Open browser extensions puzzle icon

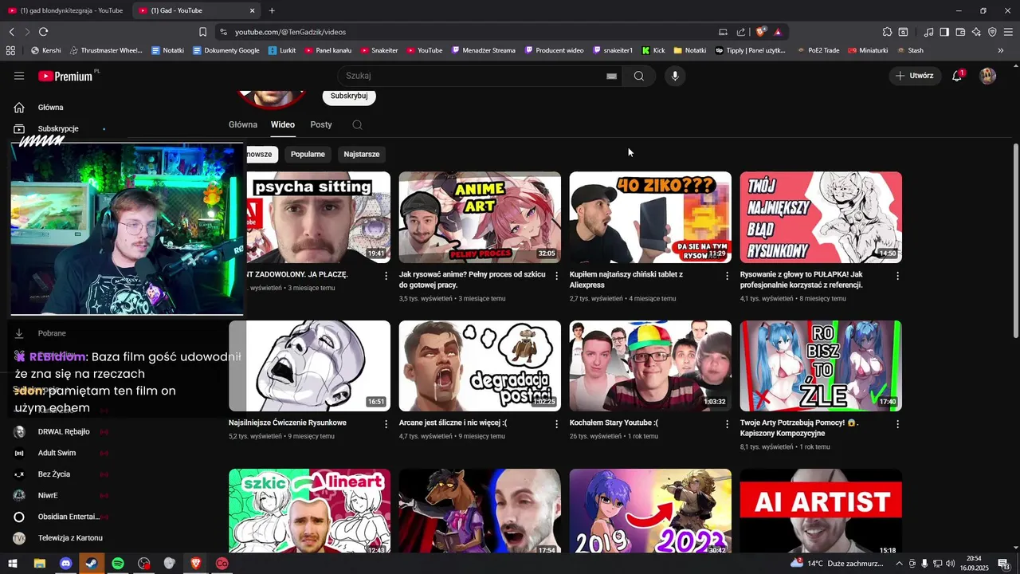pyautogui.click(x=887, y=32)
